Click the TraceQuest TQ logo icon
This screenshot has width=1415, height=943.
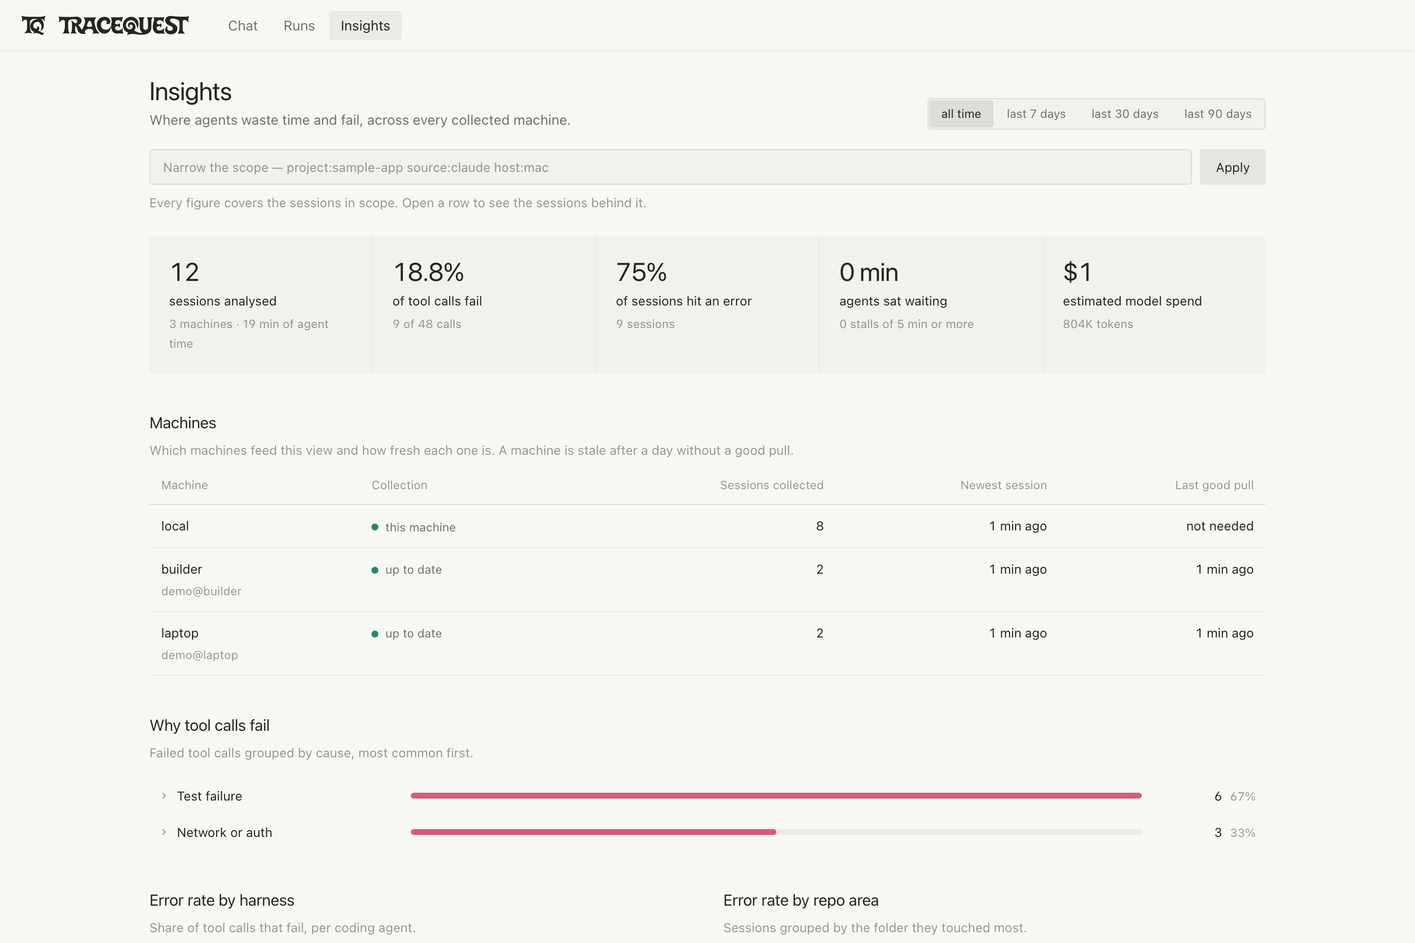point(34,25)
